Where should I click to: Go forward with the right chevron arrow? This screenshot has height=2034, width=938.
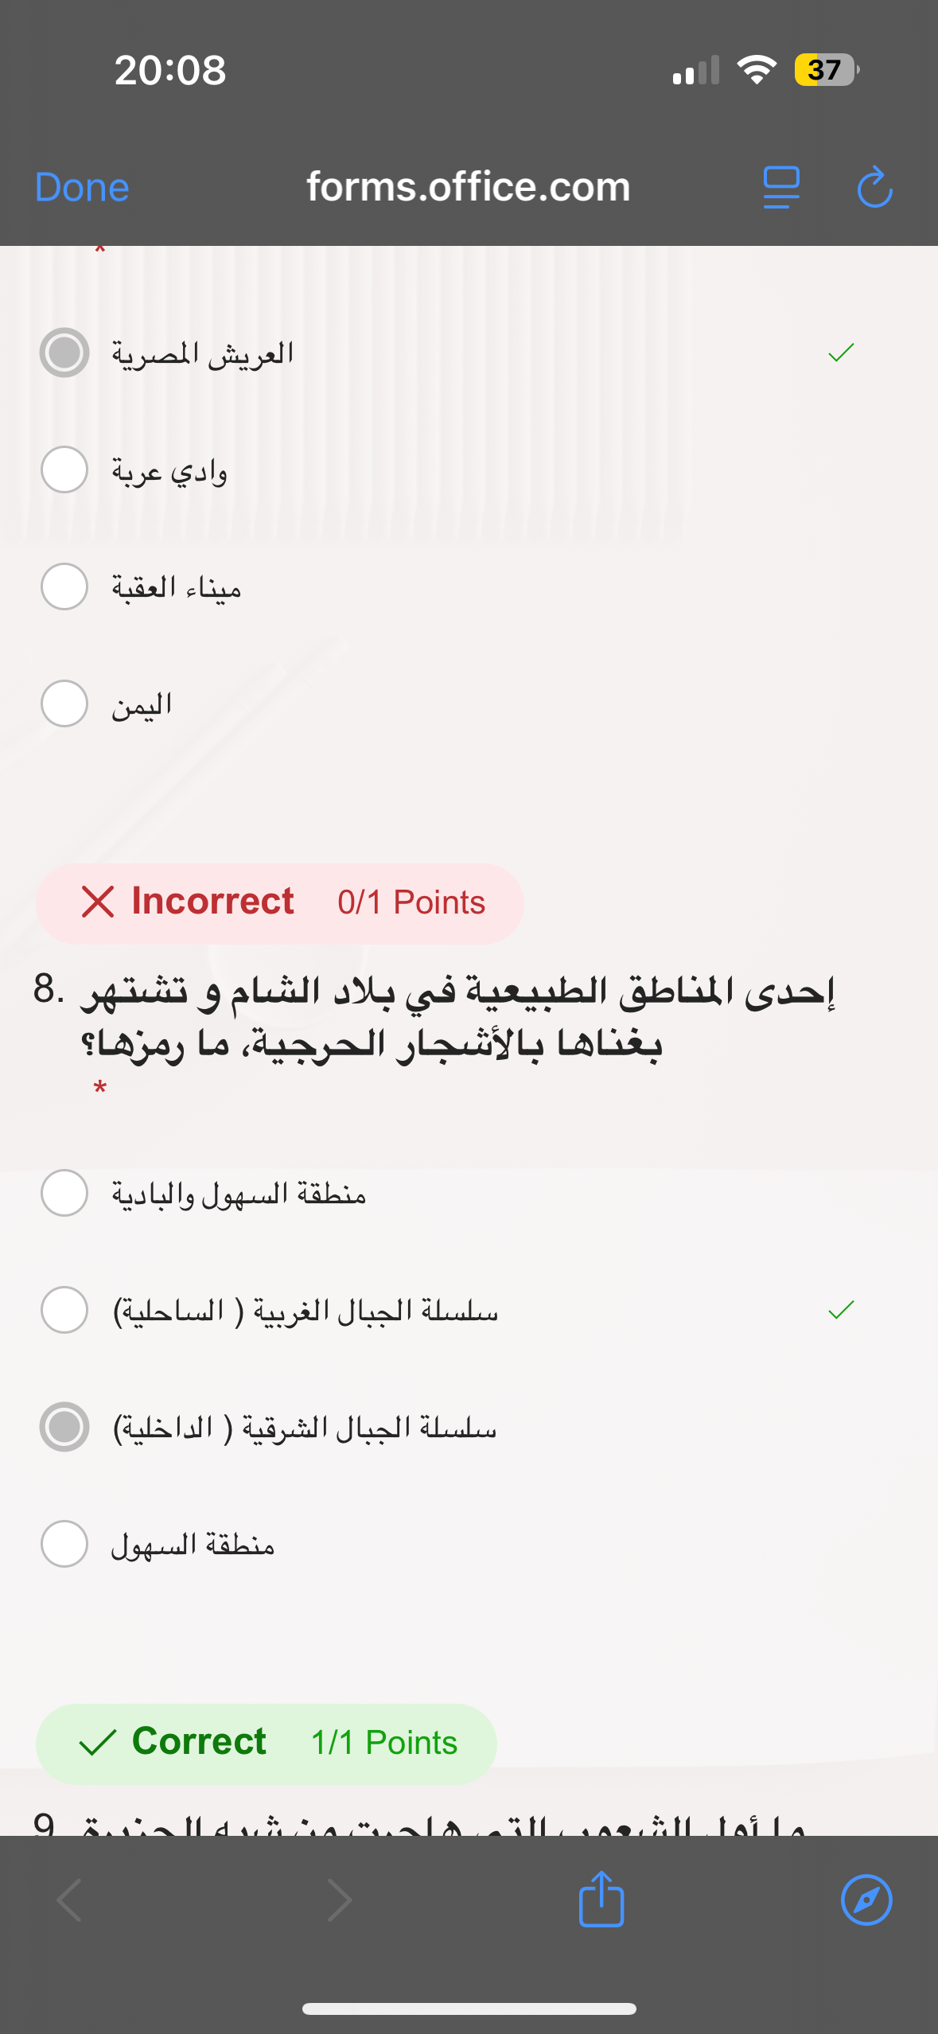pos(340,1900)
